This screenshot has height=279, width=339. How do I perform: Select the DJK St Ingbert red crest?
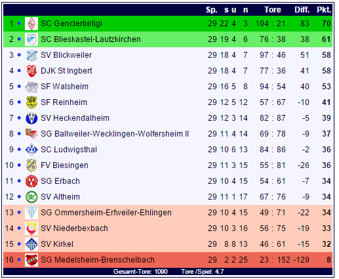[31, 71]
